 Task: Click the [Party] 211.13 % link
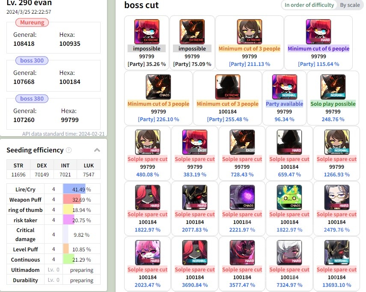point(249,64)
